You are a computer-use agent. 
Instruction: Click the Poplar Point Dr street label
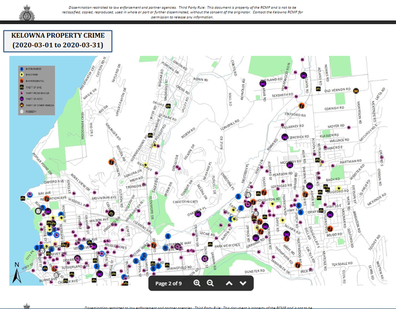42,163
